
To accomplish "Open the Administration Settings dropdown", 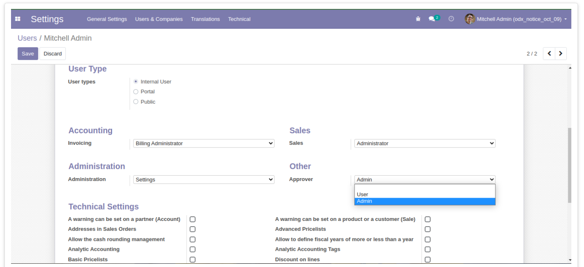I will 204,180.
